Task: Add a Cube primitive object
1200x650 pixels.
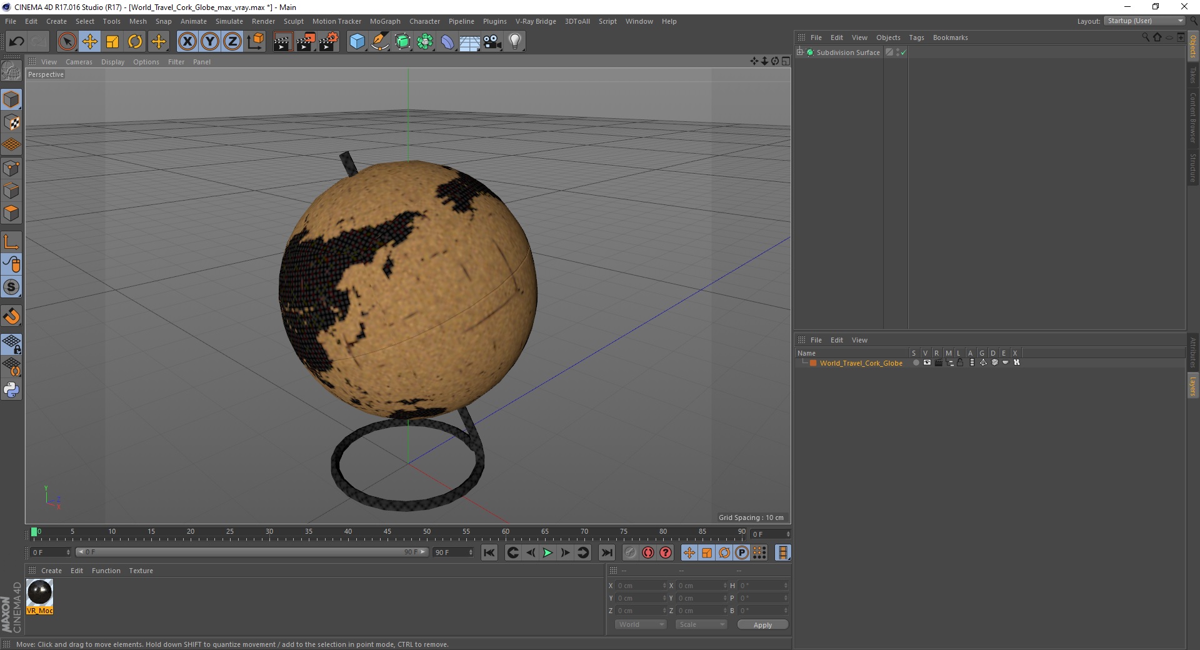Action: tap(357, 42)
